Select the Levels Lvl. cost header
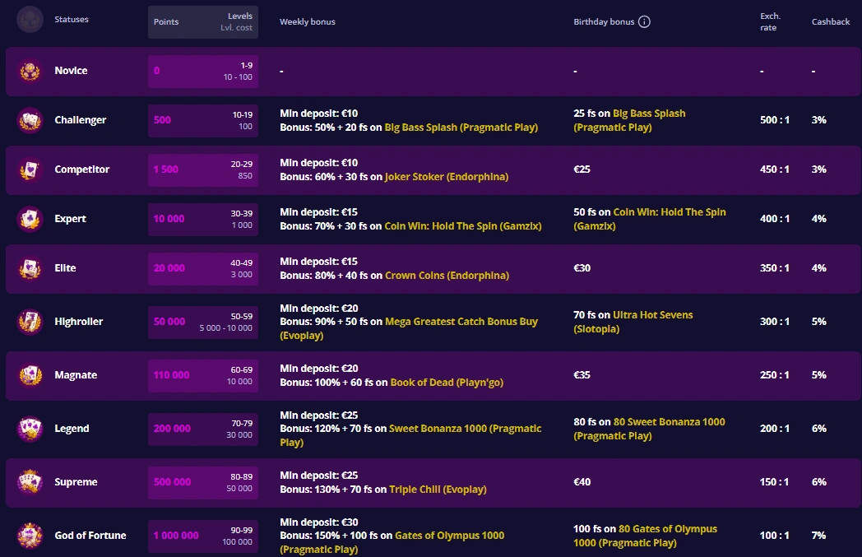Image resolution: width=862 pixels, height=557 pixels. [x=237, y=22]
